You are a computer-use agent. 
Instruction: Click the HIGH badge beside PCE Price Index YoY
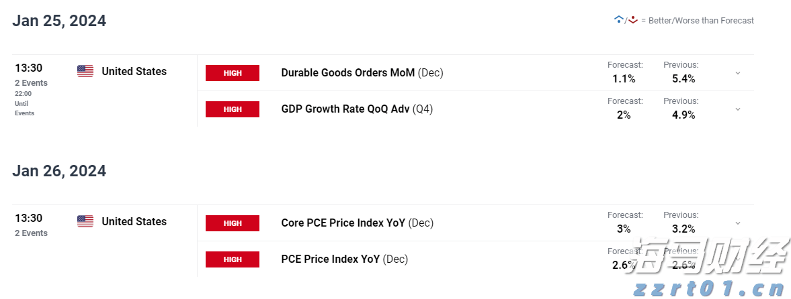click(x=233, y=259)
